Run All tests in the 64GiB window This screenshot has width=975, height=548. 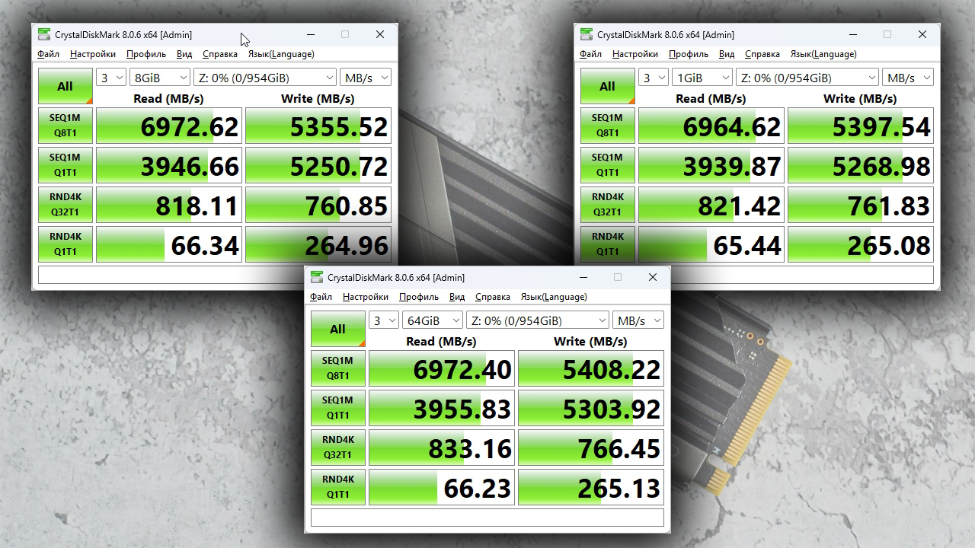338,329
